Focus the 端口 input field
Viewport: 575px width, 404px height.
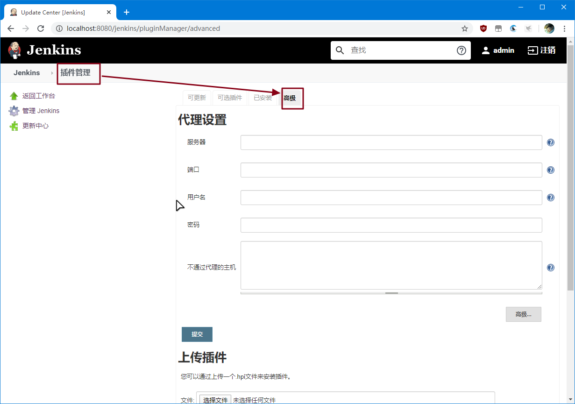point(391,170)
